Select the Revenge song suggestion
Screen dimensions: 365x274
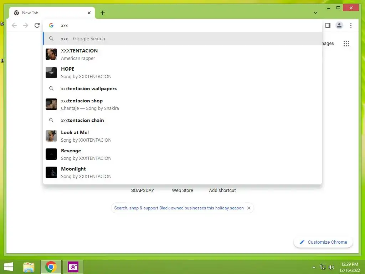183,154
